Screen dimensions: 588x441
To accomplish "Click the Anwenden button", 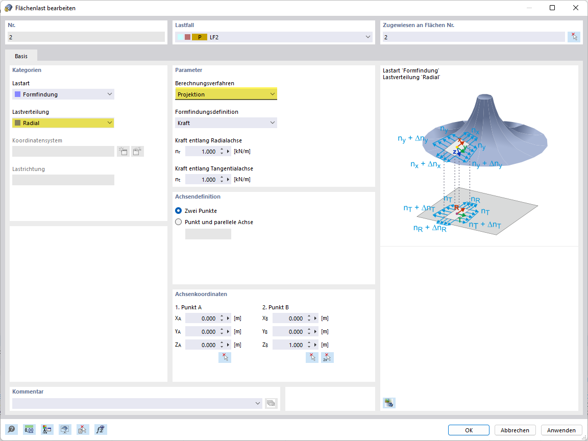I will (x=561, y=430).
